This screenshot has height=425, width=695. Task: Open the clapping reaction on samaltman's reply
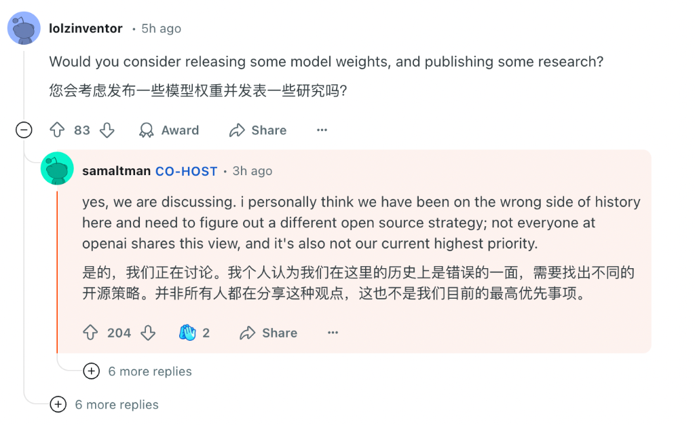(193, 333)
